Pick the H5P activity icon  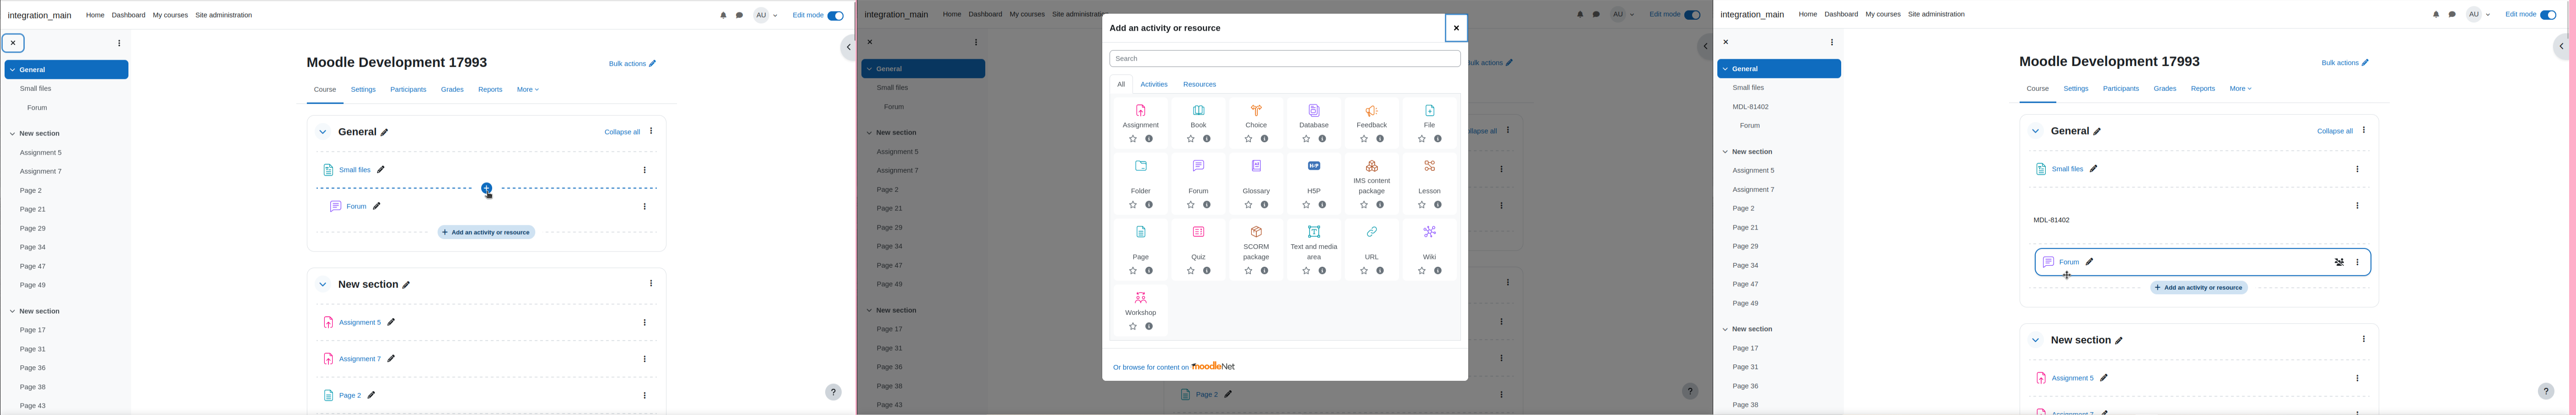point(1314,166)
